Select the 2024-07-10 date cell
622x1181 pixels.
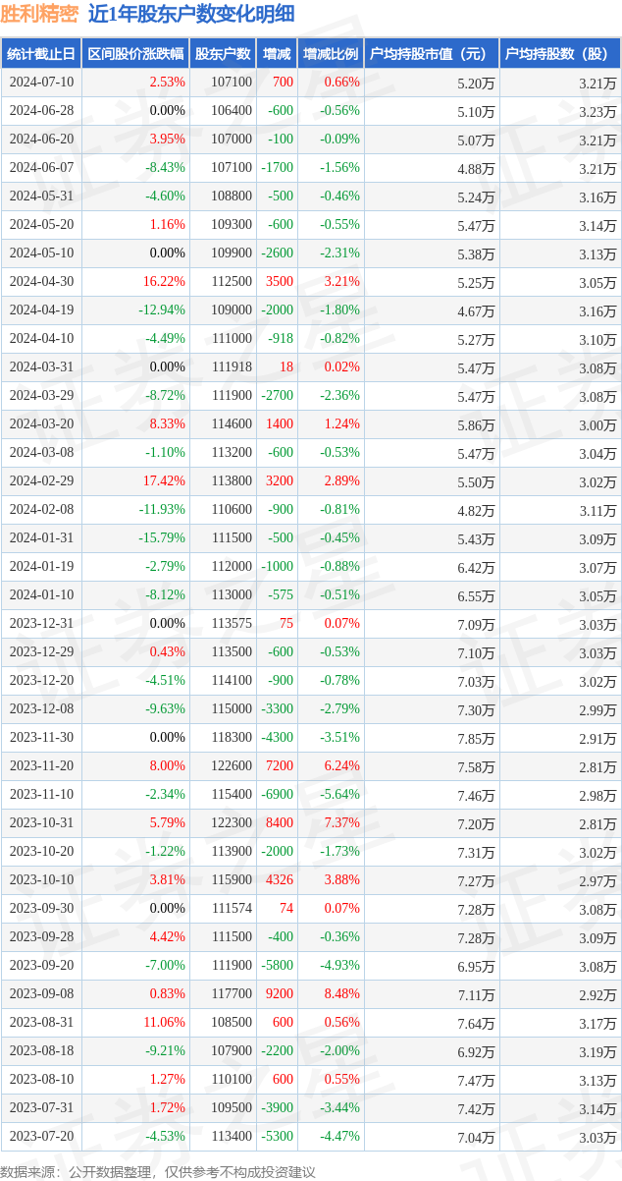click(x=41, y=83)
